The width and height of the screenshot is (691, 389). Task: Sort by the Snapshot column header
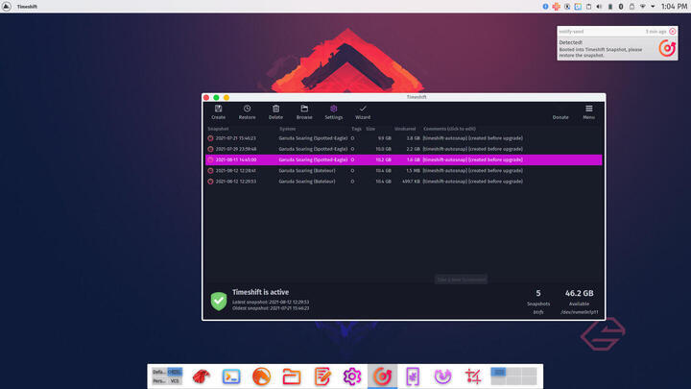tap(218, 129)
